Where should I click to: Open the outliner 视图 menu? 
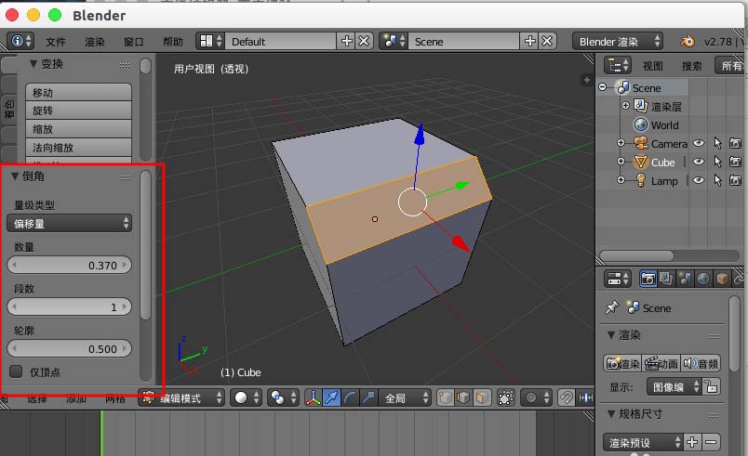pos(652,66)
